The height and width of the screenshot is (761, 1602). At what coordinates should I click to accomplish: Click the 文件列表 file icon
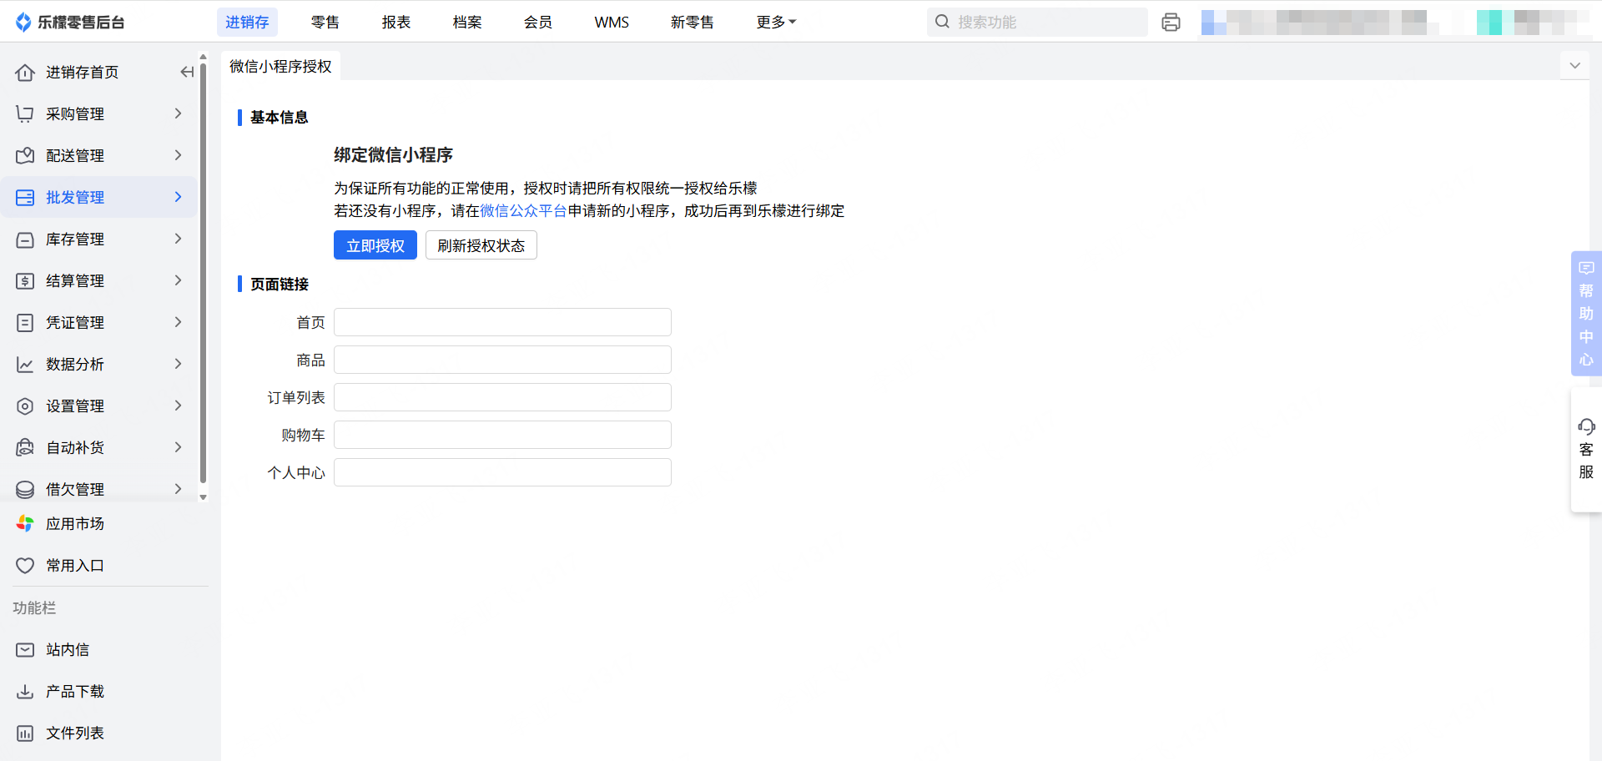(x=25, y=733)
